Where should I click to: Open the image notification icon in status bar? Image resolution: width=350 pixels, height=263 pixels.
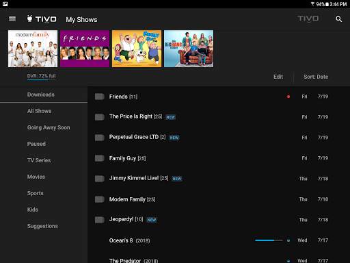5,4
